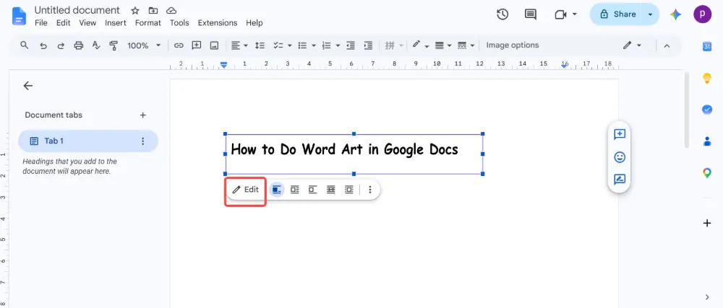The width and height of the screenshot is (723, 308).
Task: Increase indent on the toolbar
Action: click(368, 45)
